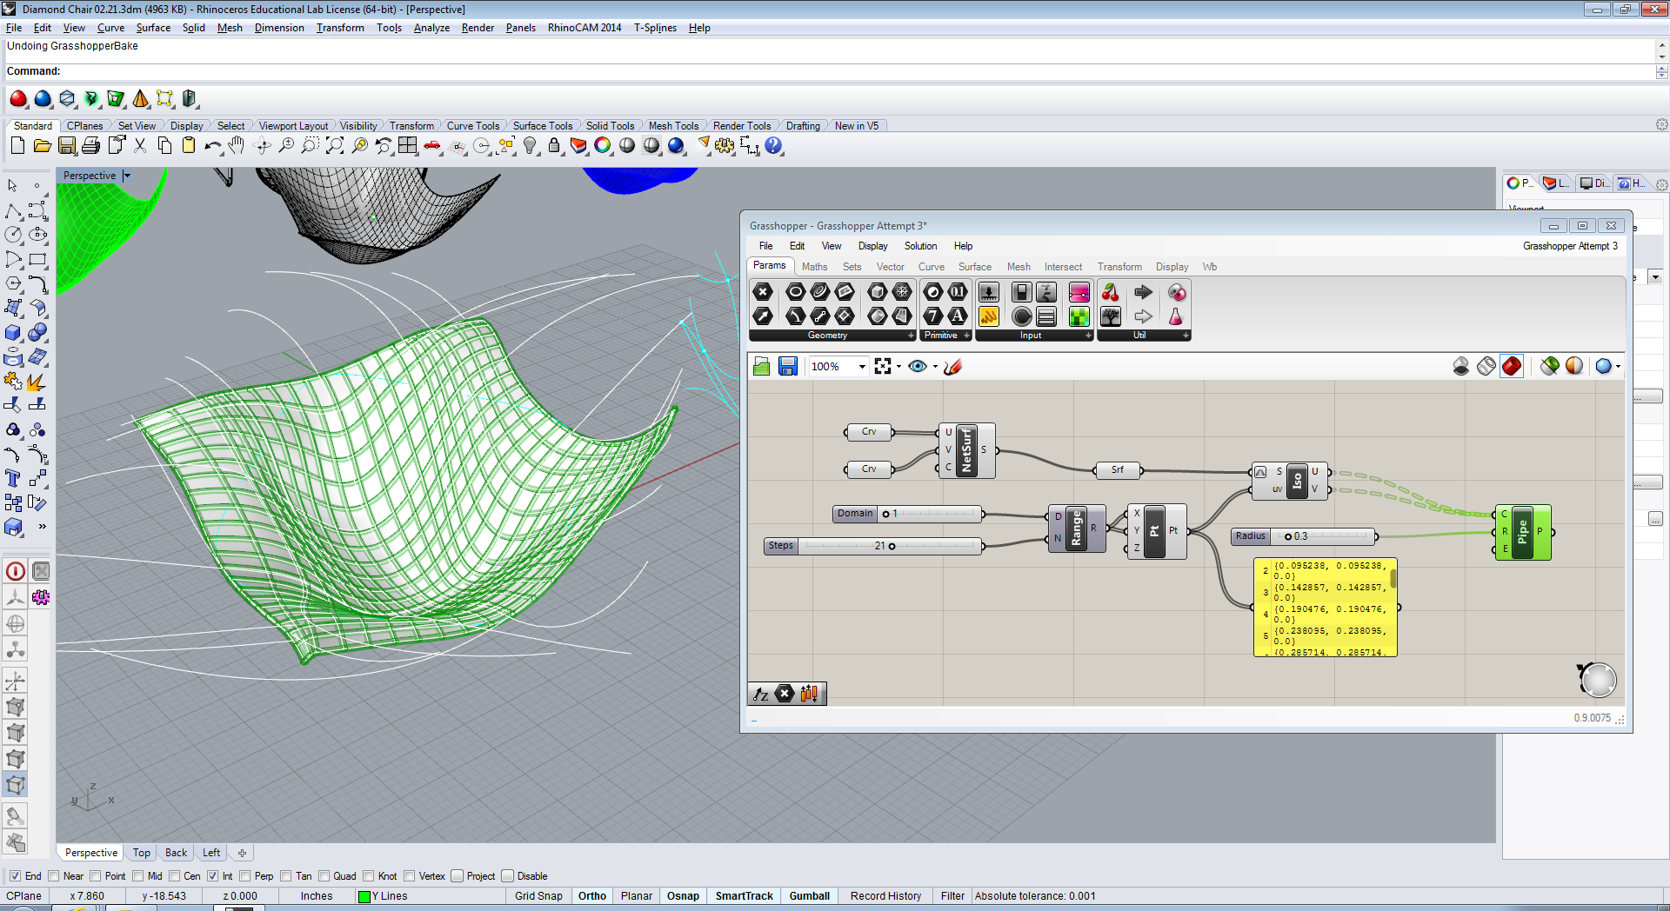Click the Grid Snap status bar button
The image size is (1670, 911).
tap(538, 896)
